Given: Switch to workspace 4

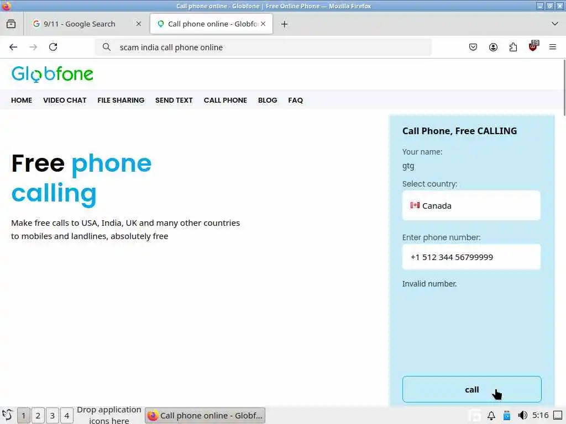Looking at the screenshot, I should (67, 415).
